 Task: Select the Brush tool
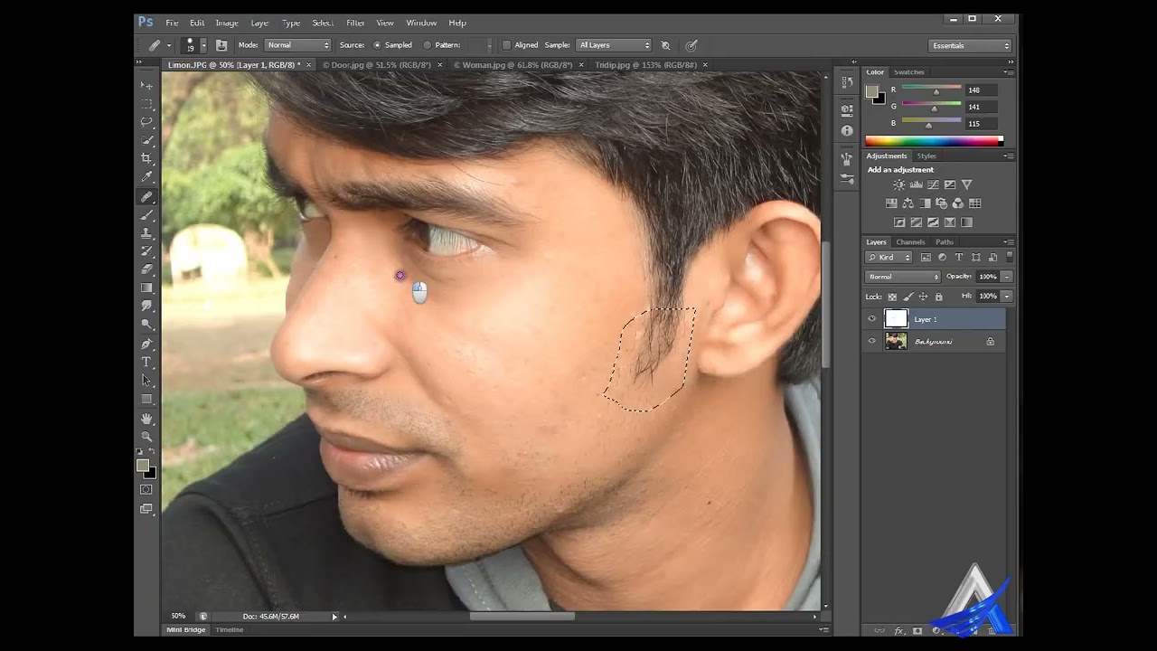pos(146,214)
